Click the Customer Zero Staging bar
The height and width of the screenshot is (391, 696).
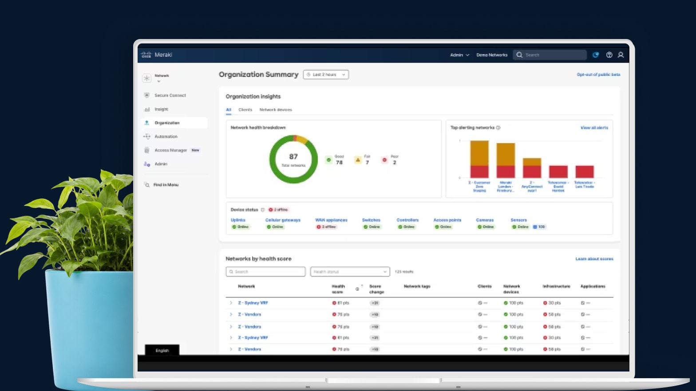coord(479,159)
